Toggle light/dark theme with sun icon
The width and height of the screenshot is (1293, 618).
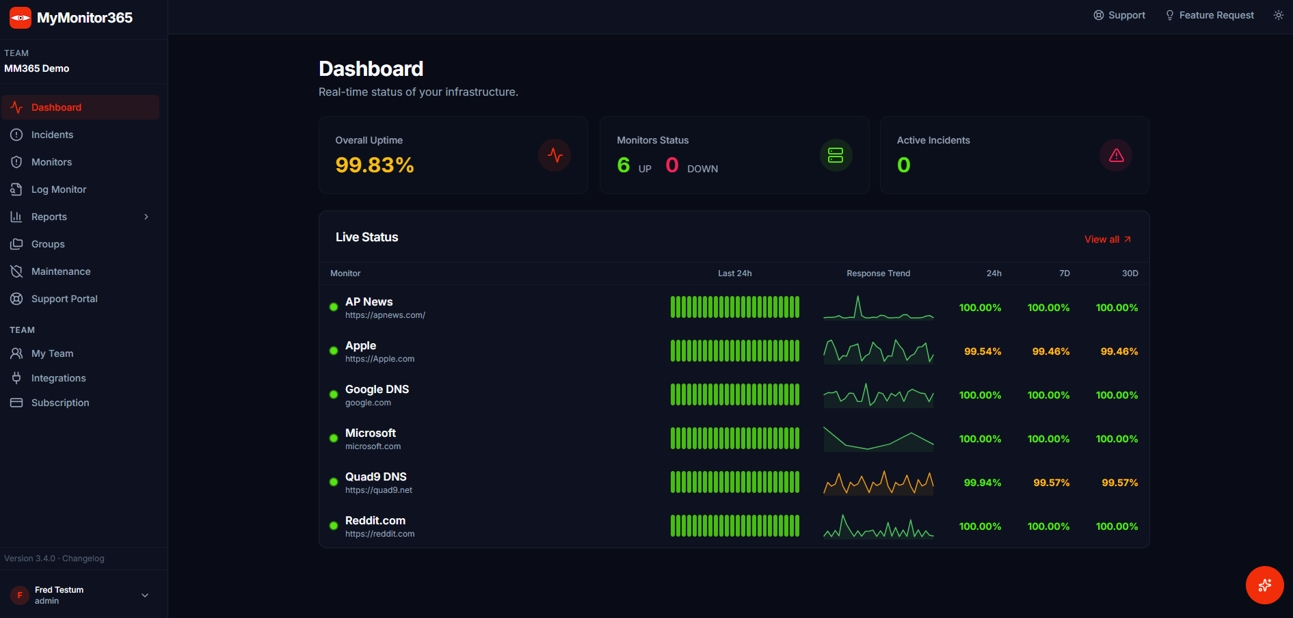tap(1279, 15)
